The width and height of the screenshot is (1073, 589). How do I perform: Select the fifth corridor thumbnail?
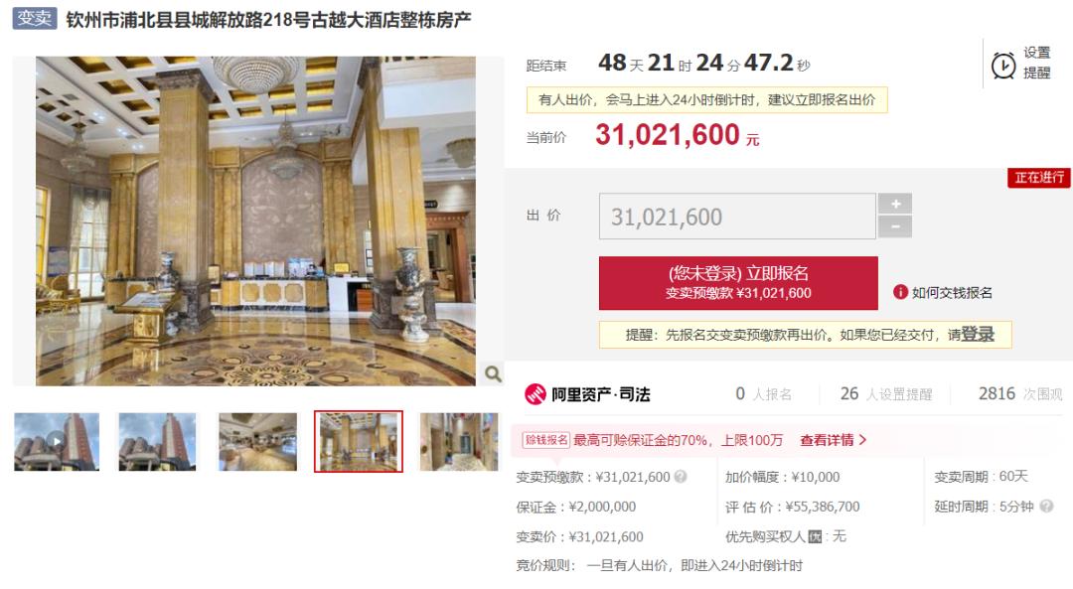[458, 441]
